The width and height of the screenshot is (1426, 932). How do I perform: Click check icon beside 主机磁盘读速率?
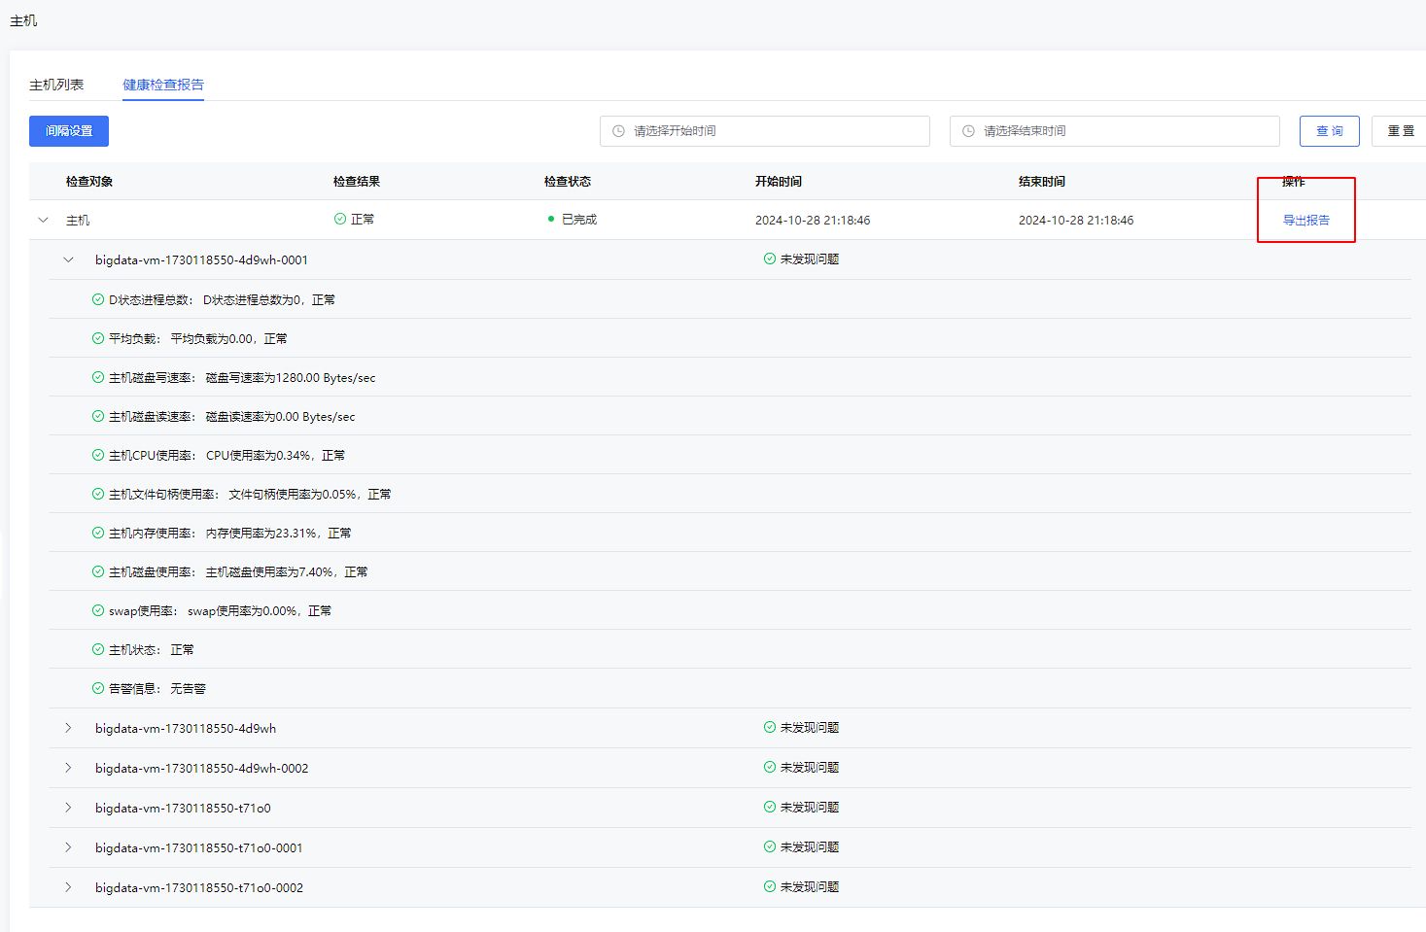[98, 416]
